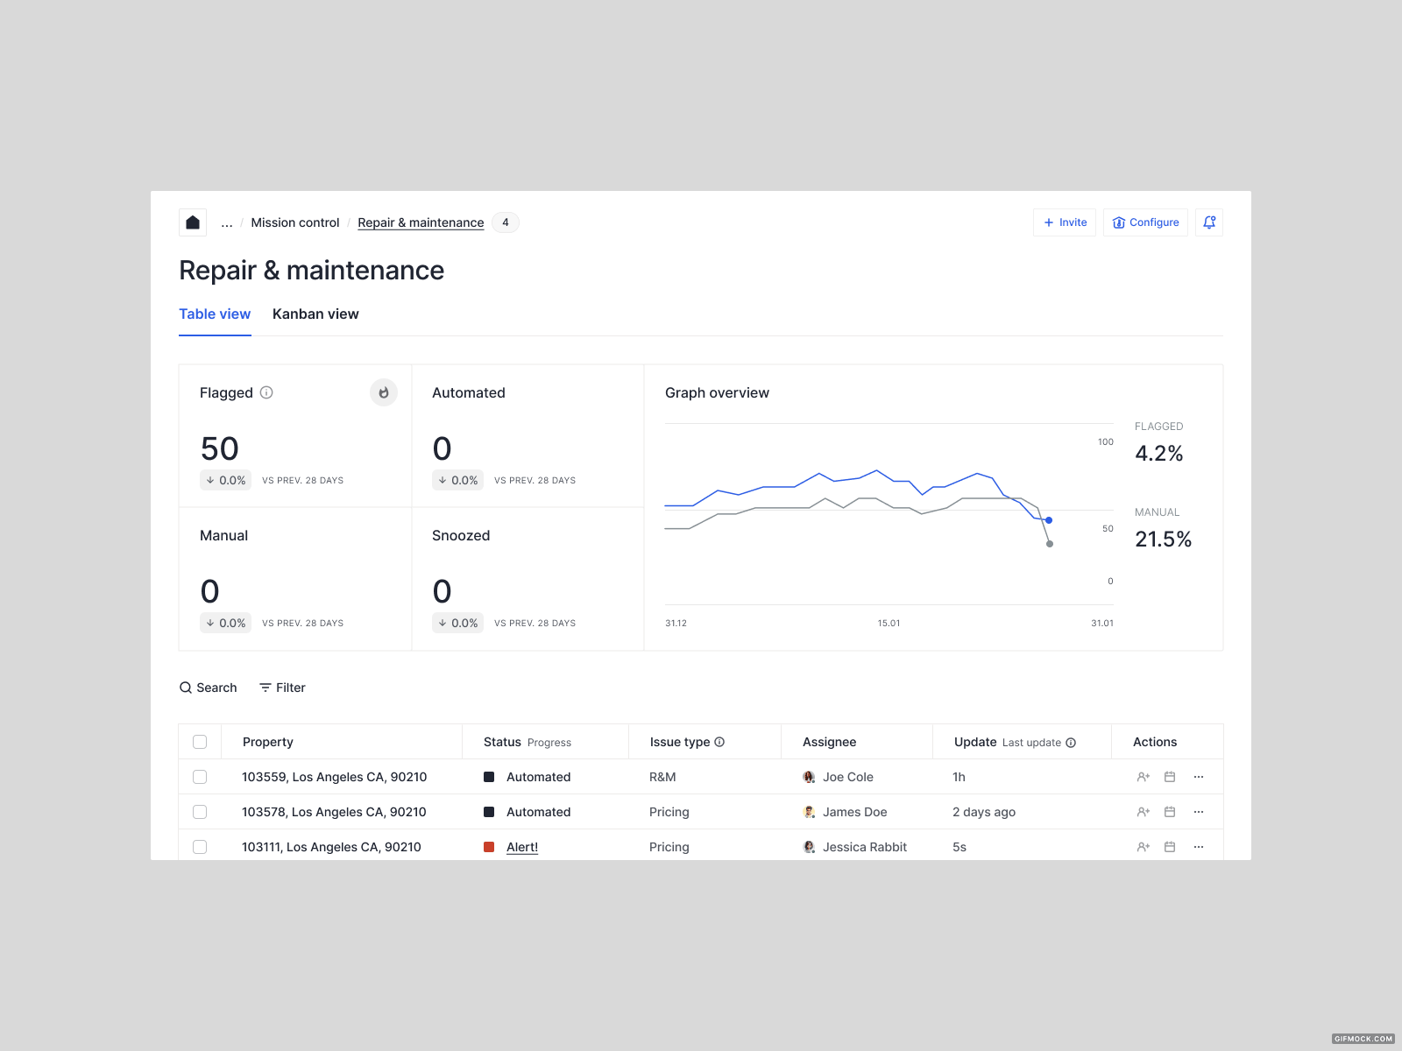Open the info tooltip beside Issue type header
This screenshot has height=1051, width=1402.
(x=719, y=742)
